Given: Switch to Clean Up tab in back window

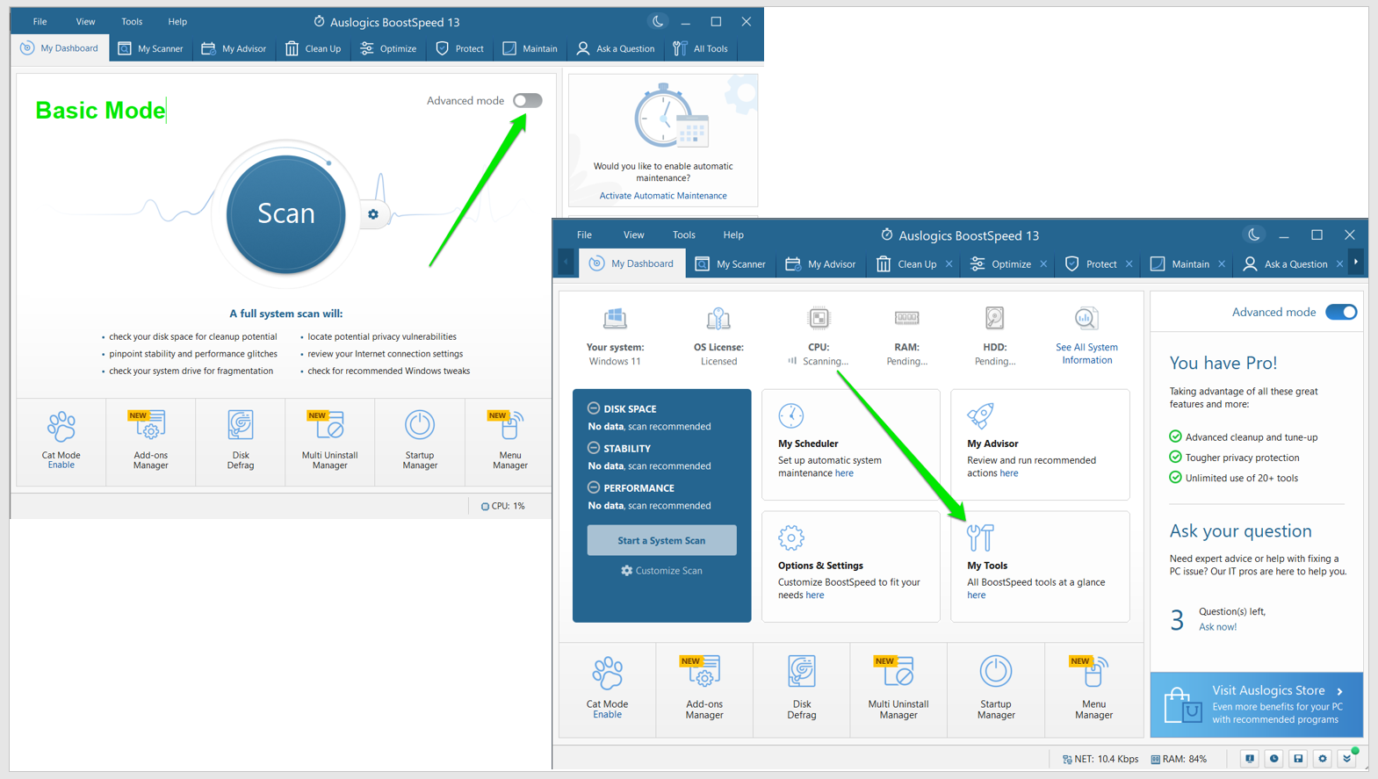Looking at the screenshot, I should (x=313, y=48).
